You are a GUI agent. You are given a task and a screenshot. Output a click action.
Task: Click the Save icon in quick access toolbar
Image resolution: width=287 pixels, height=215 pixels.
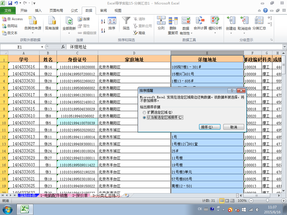click(x=10, y=3)
